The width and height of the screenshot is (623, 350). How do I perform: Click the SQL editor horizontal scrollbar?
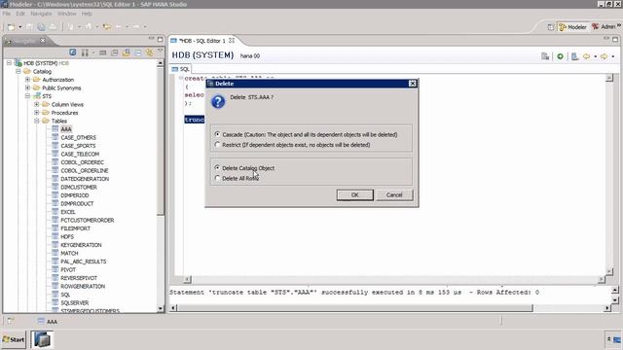(x=393, y=280)
